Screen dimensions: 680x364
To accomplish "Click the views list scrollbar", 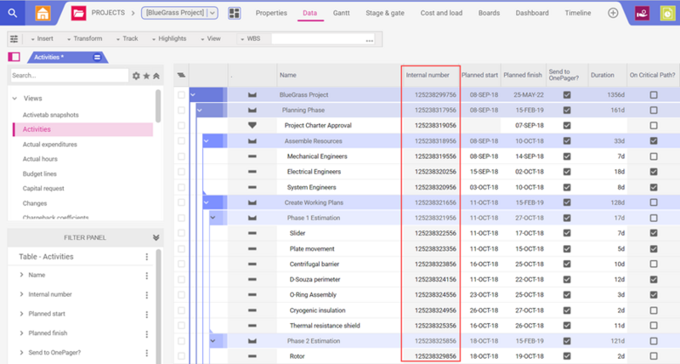I will (158, 106).
